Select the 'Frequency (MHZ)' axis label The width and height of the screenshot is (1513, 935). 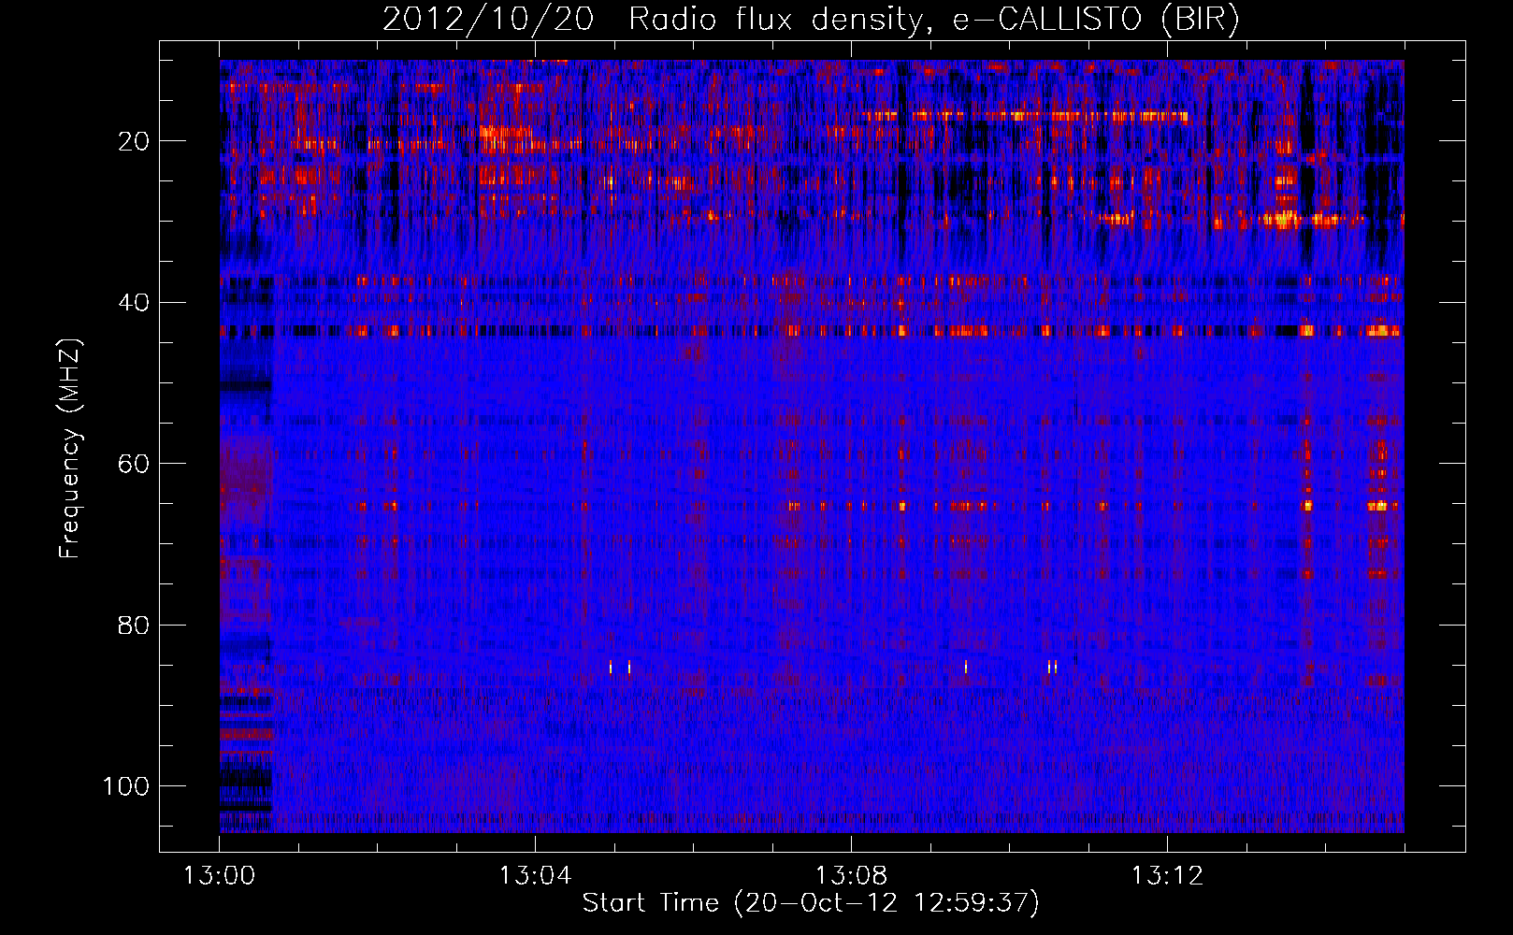tap(69, 448)
